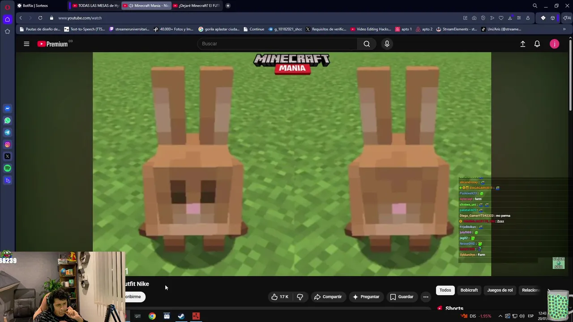The width and height of the screenshot is (573, 322).
Task: Open Instagram in the Opera sidebar
Action: pyautogui.click(x=7, y=144)
